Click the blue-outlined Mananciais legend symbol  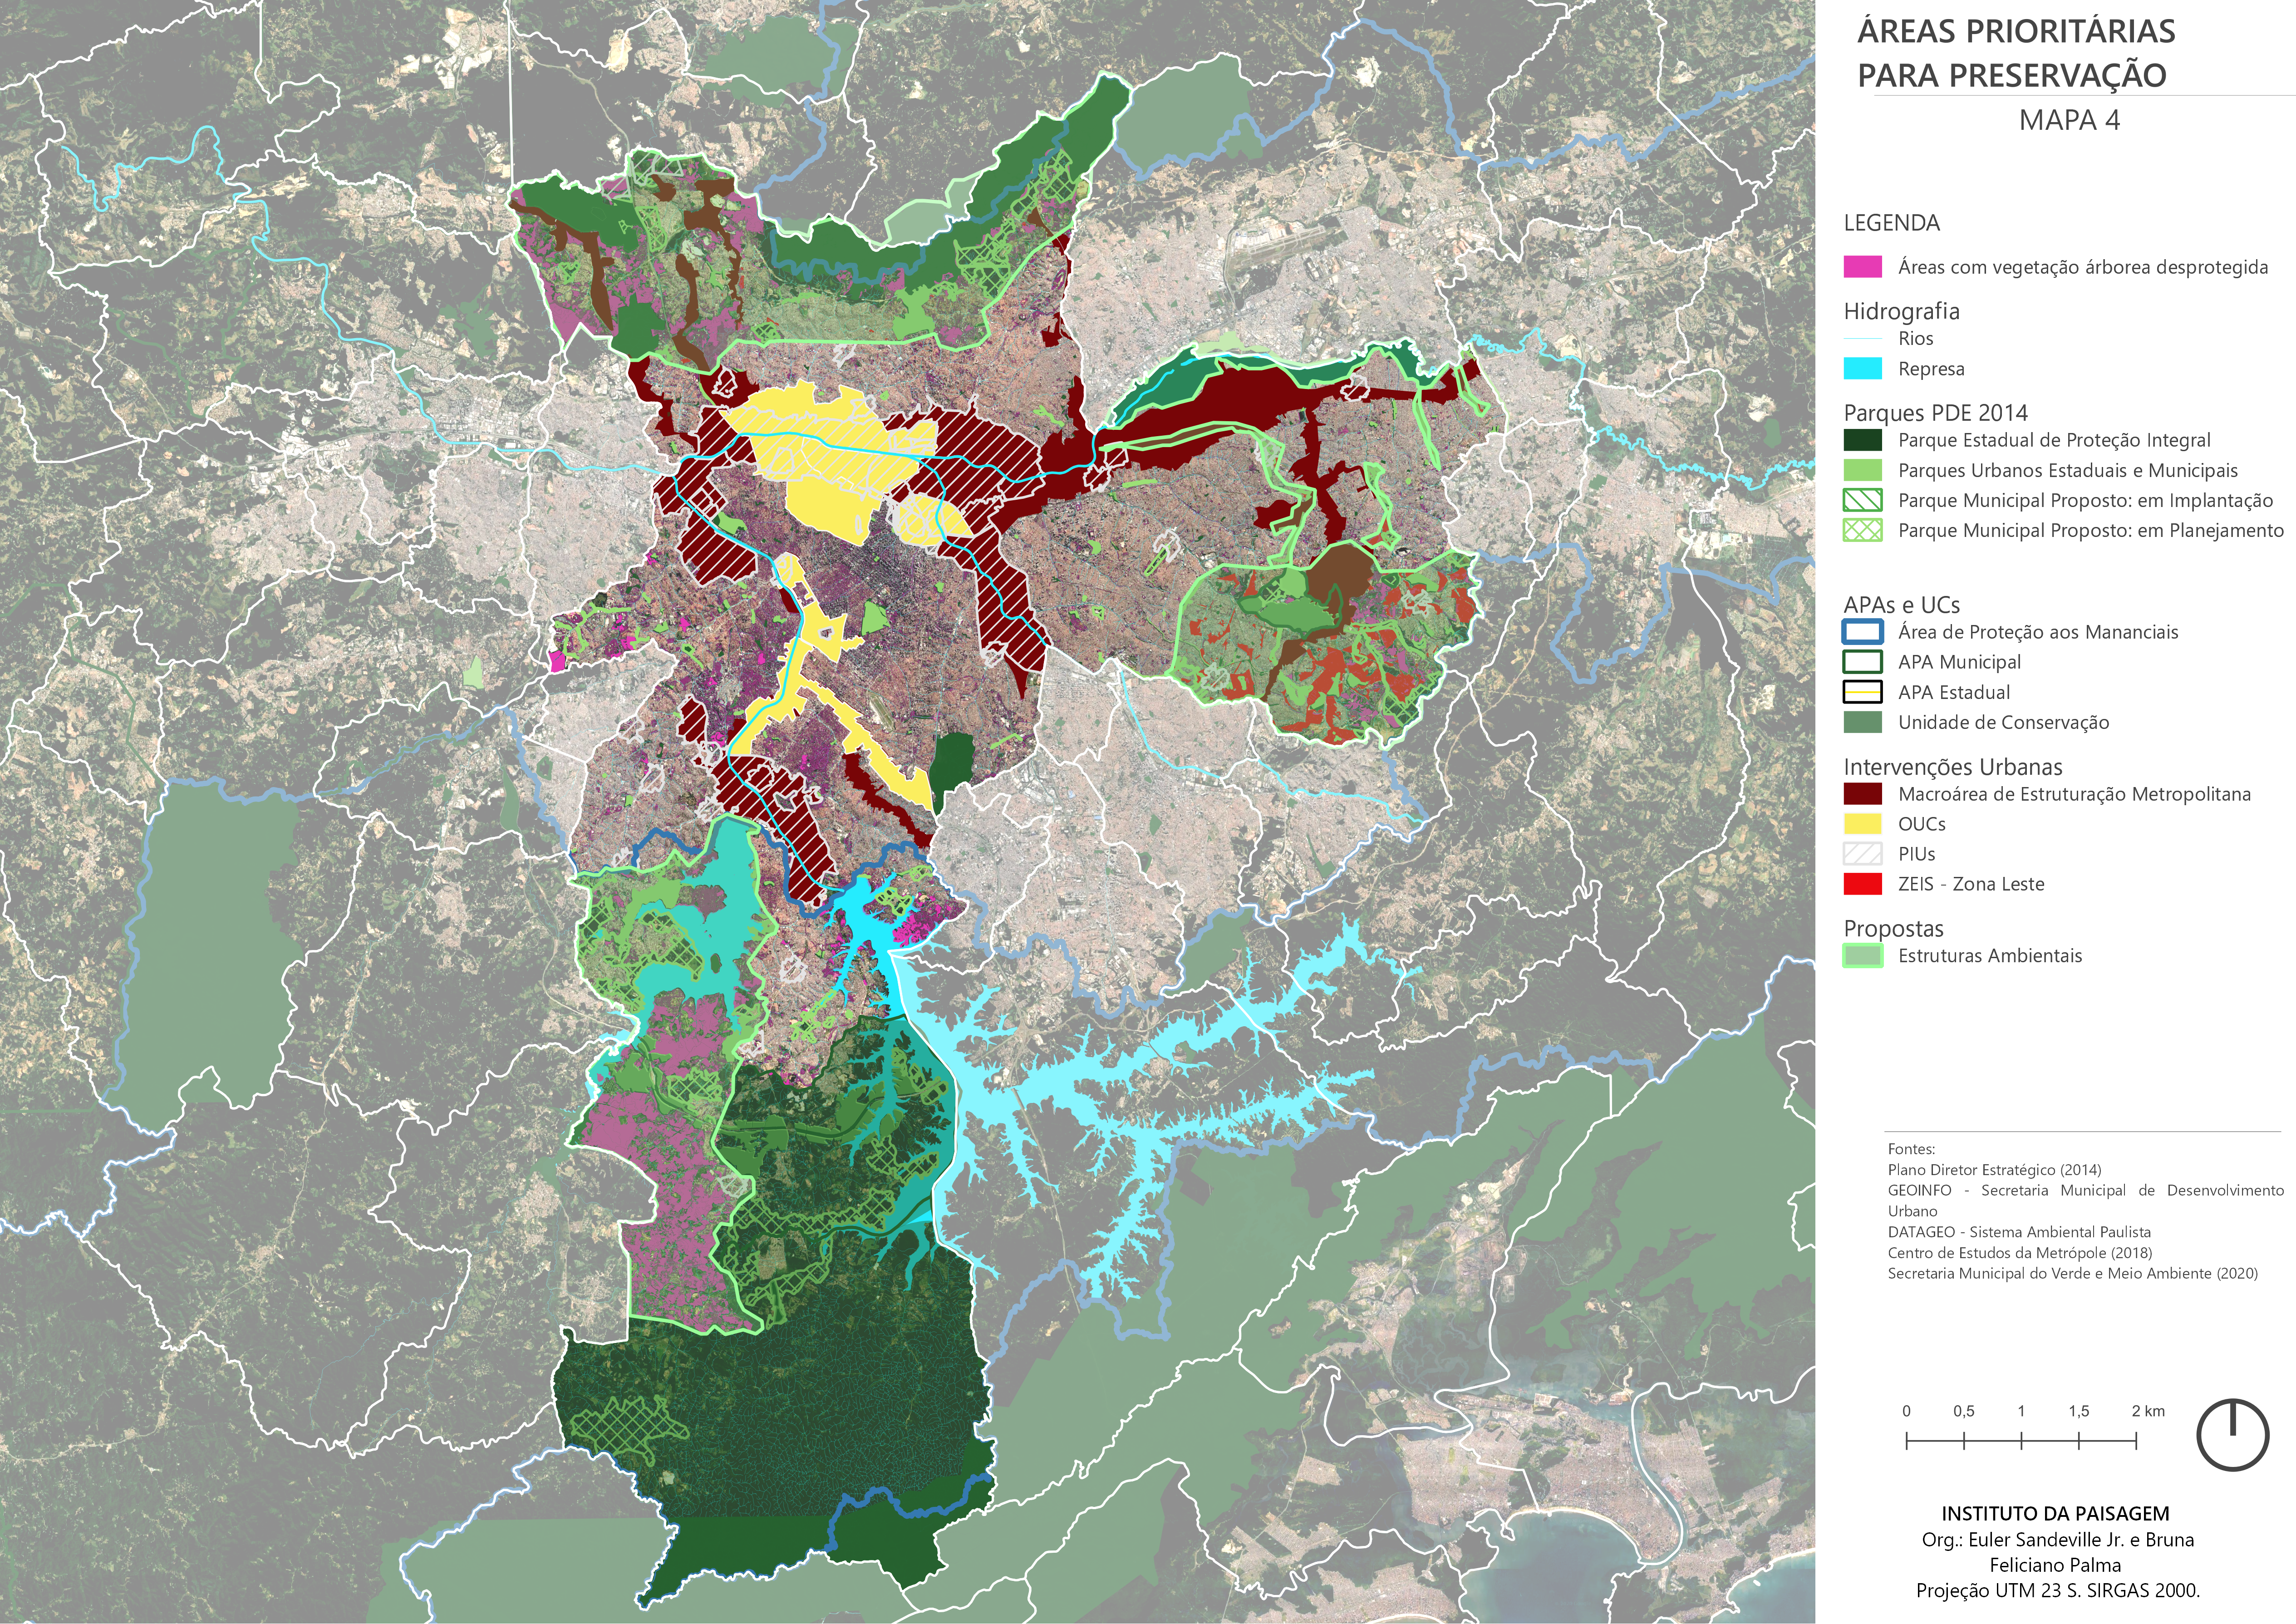point(1862,632)
